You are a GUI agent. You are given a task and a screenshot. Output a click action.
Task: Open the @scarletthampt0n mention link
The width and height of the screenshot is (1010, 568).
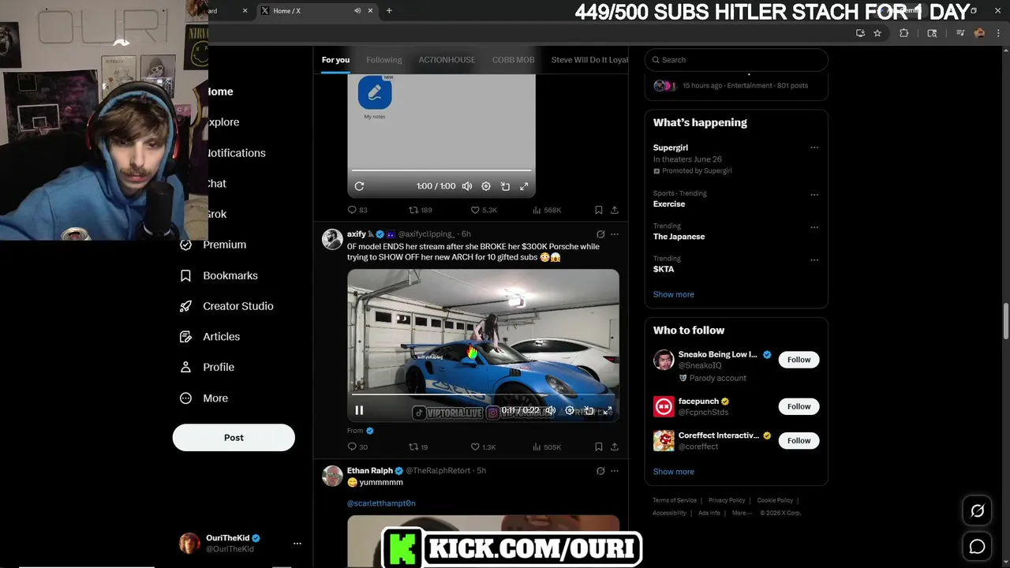381,503
